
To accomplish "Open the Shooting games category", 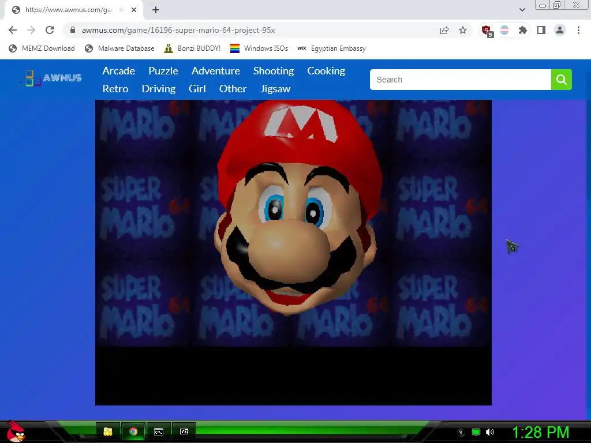I will 274,71.
